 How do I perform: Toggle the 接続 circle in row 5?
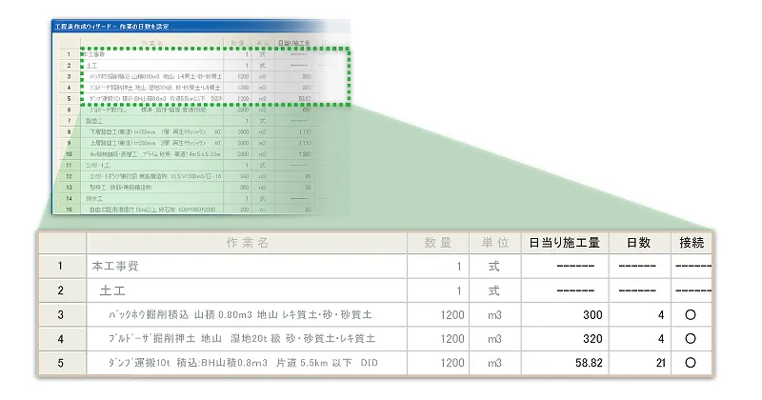pos(691,363)
